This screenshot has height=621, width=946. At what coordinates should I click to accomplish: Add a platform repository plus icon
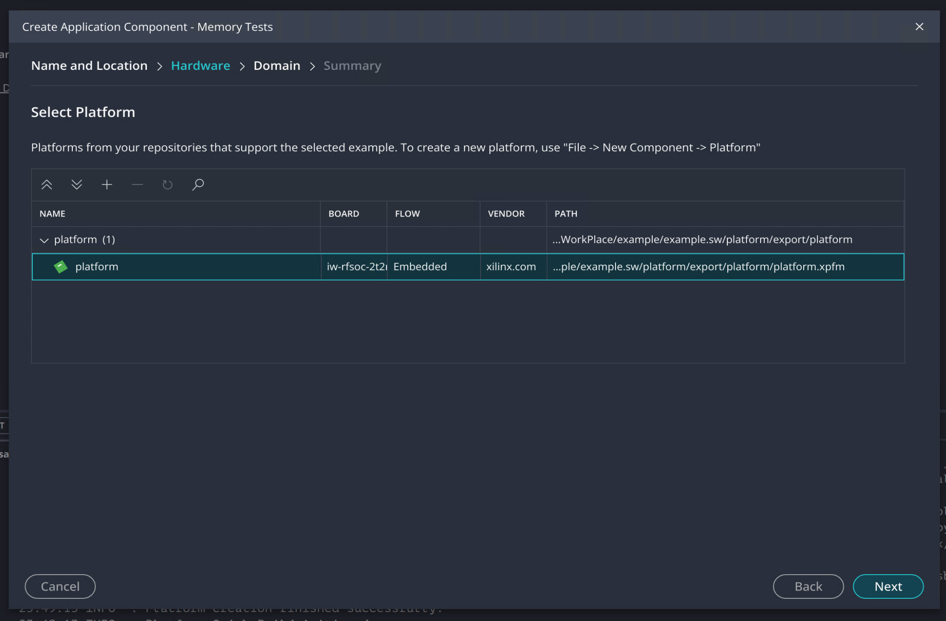pos(107,184)
